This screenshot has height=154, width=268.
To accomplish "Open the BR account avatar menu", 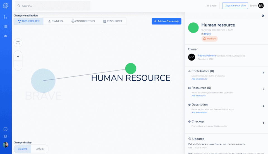I will pos(261,6).
